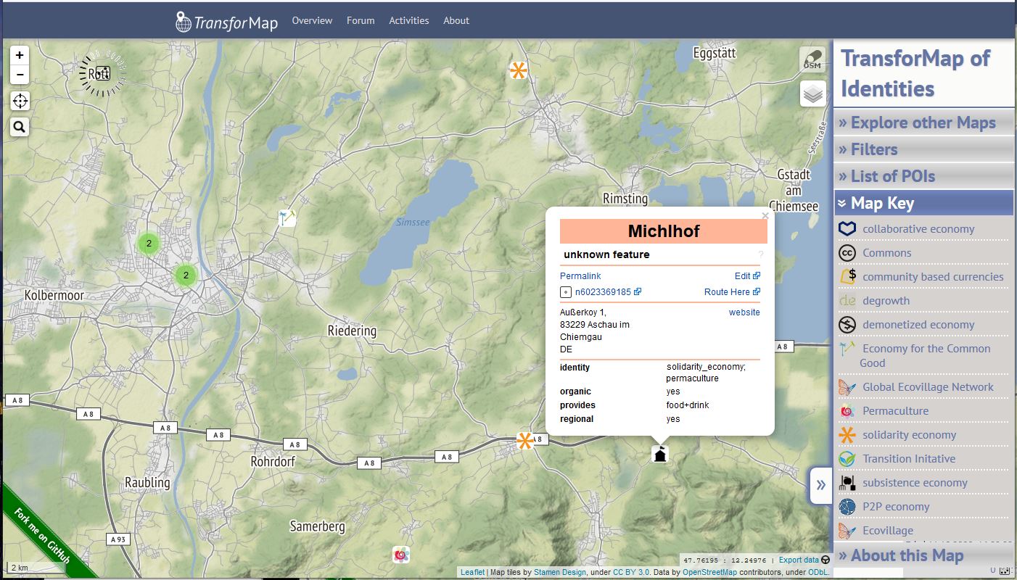Zoom out the map with minus button
Image resolution: width=1017 pixels, height=580 pixels.
click(20, 74)
